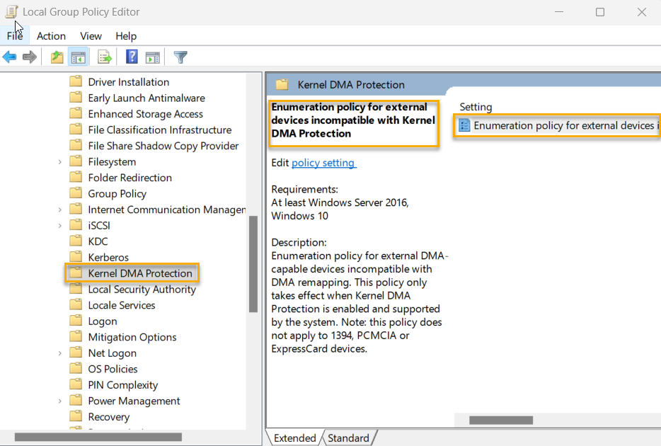Open the policy setting link
Screen dimensions: 661x446
click(x=323, y=163)
